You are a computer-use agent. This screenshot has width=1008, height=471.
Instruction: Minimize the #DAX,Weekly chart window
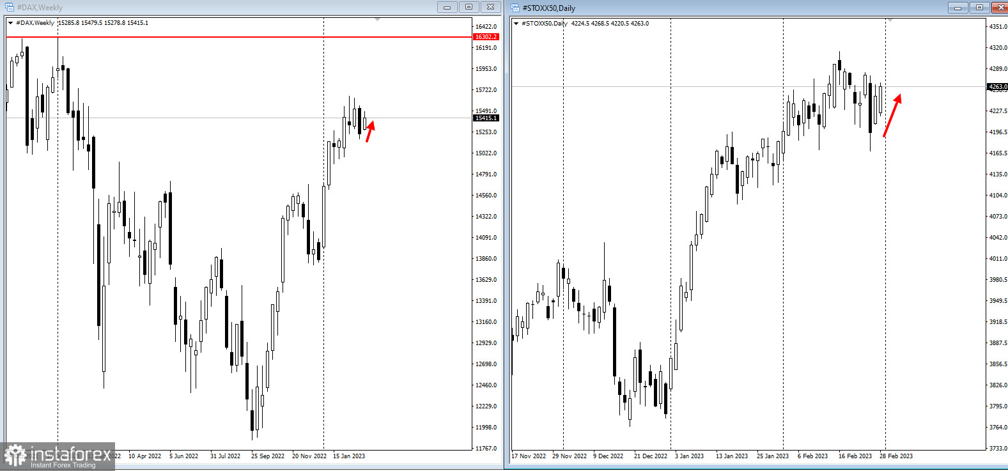pyautogui.click(x=447, y=7)
